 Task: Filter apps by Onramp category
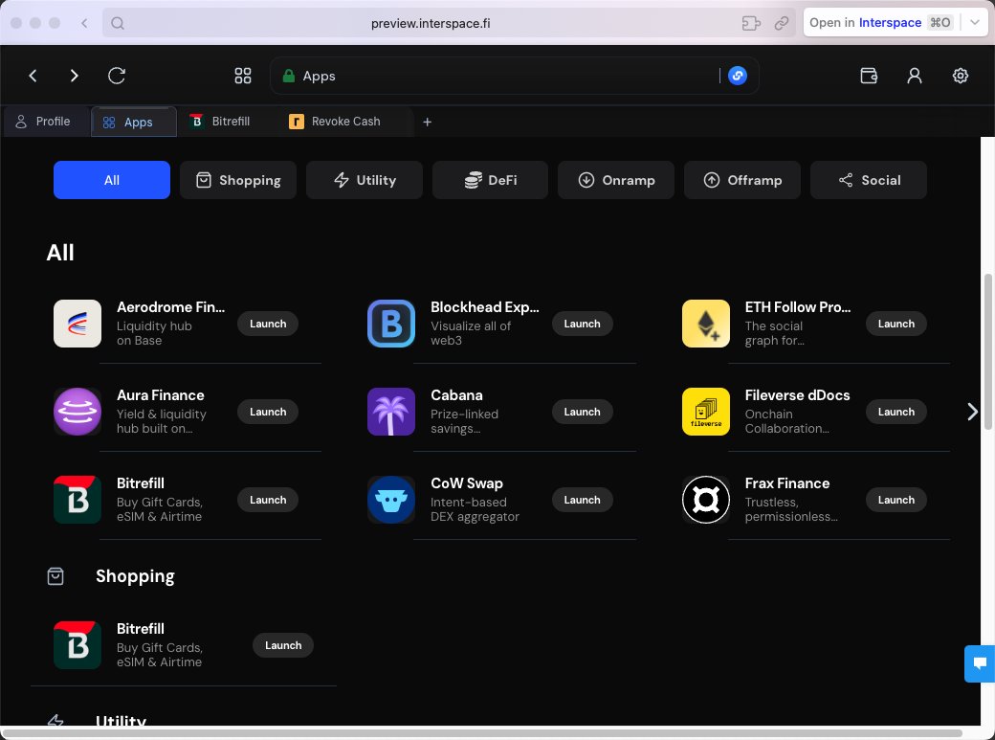[616, 180]
